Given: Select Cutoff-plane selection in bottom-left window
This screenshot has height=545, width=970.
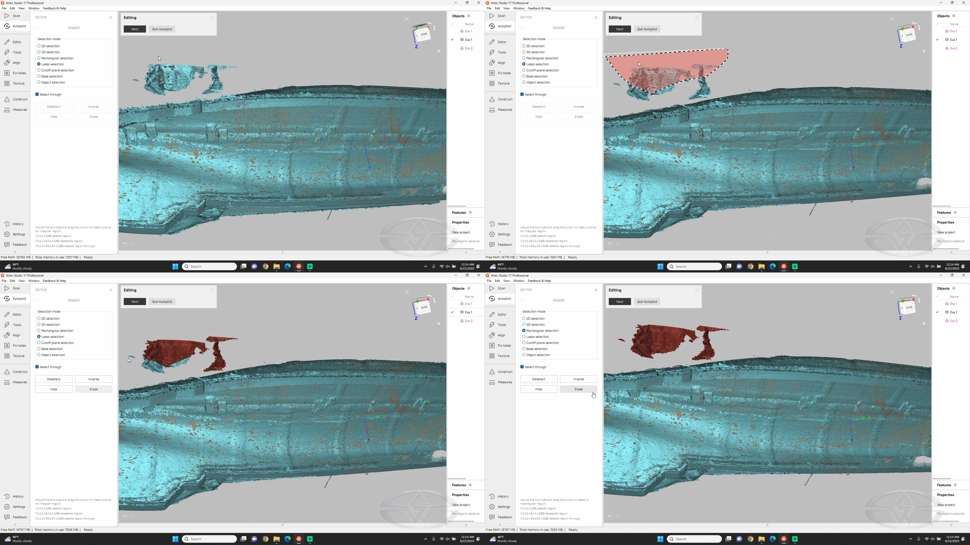Looking at the screenshot, I should pos(55,343).
